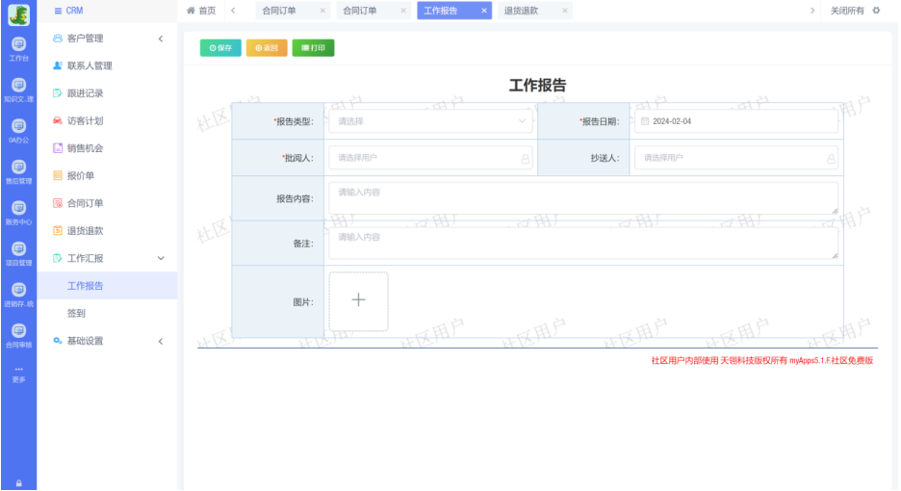Click the 打印 button
Viewport: 901px width, 491px height.
pos(313,48)
